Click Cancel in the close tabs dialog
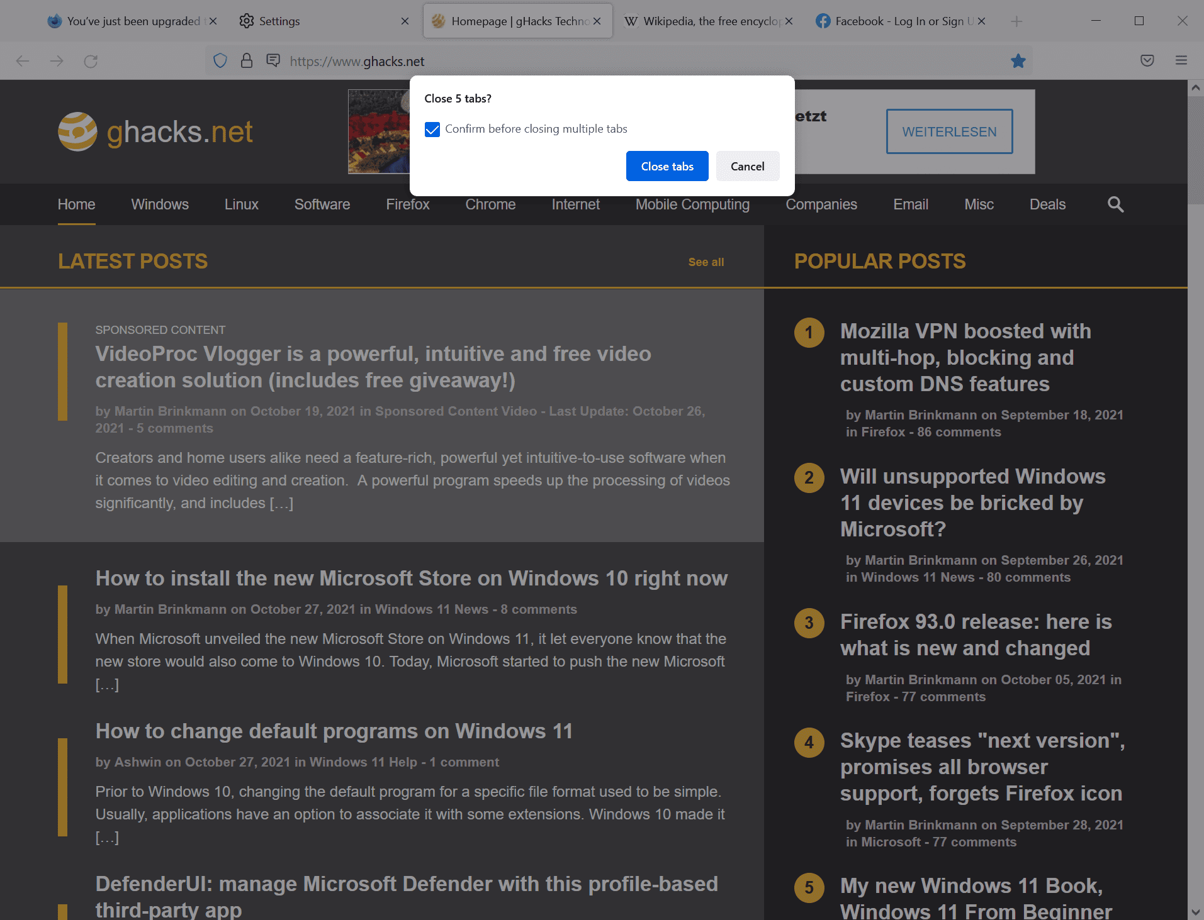This screenshot has width=1204, height=920. (x=748, y=166)
